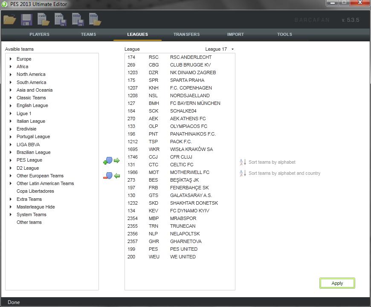This screenshot has height=307, width=371.
Task: Click the green right arrow add icon
Action: [117, 161]
